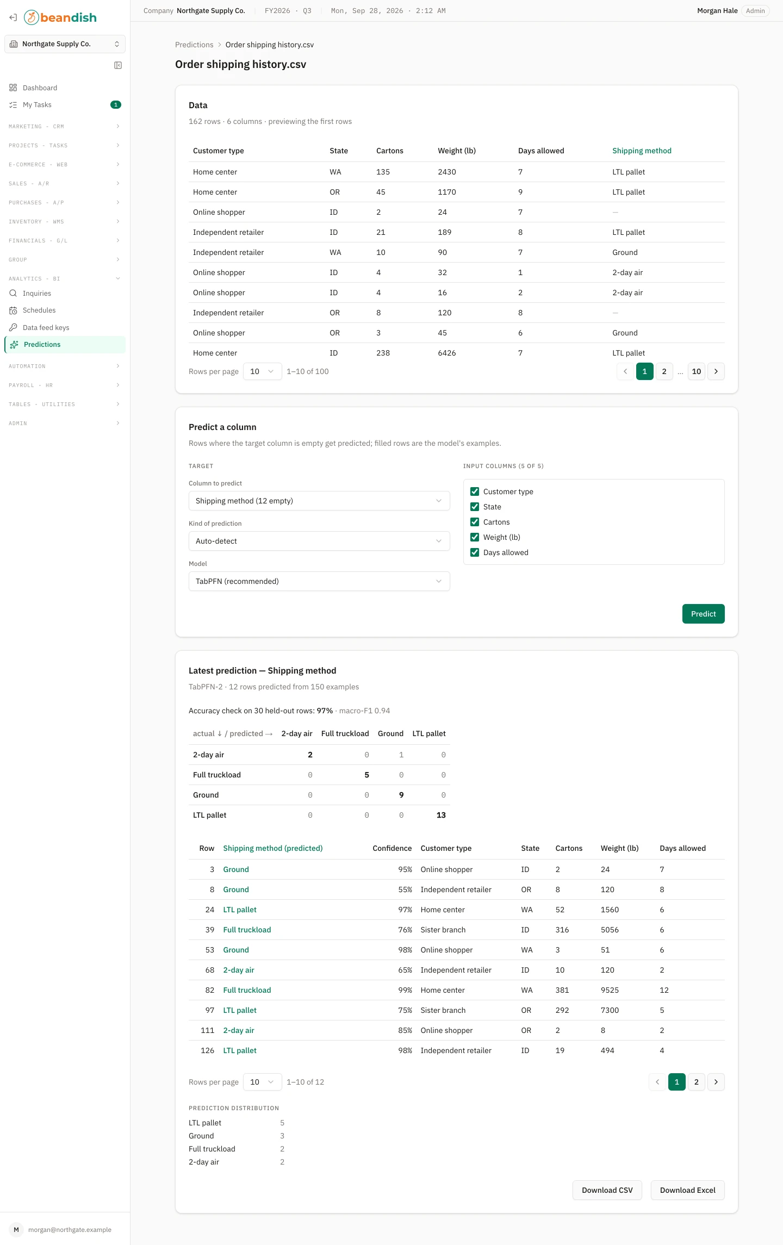
Task: Change rows per page for prediction results
Action: (262, 1082)
